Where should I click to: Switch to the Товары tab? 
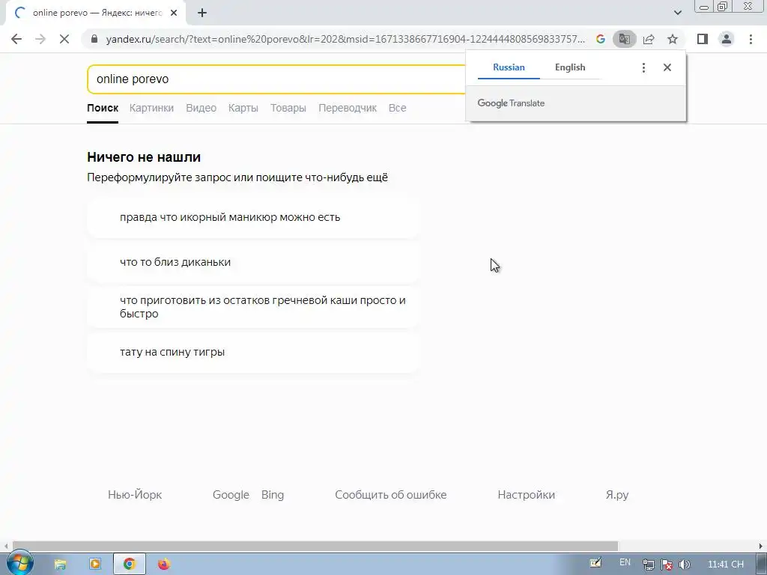click(288, 108)
